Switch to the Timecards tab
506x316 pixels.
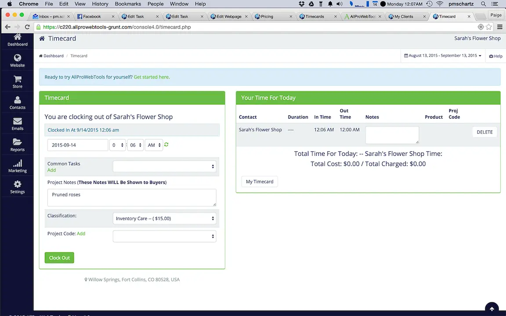[x=318, y=16]
